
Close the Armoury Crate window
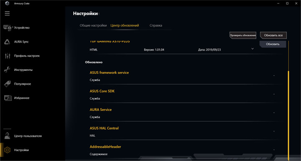point(296,3)
